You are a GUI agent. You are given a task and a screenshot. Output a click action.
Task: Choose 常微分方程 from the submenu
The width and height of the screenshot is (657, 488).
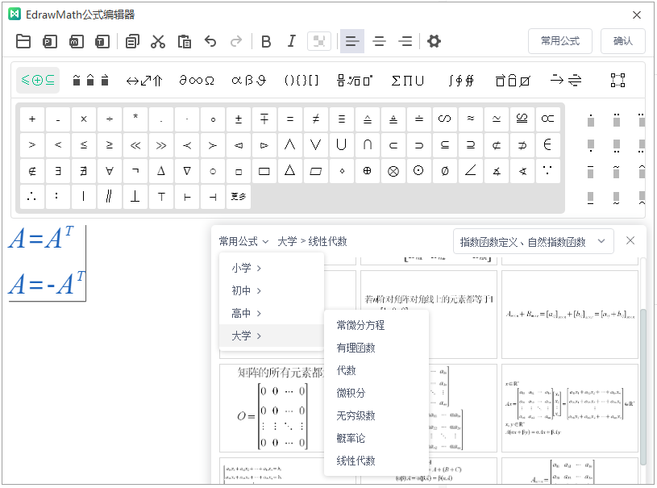[x=376, y=325]
